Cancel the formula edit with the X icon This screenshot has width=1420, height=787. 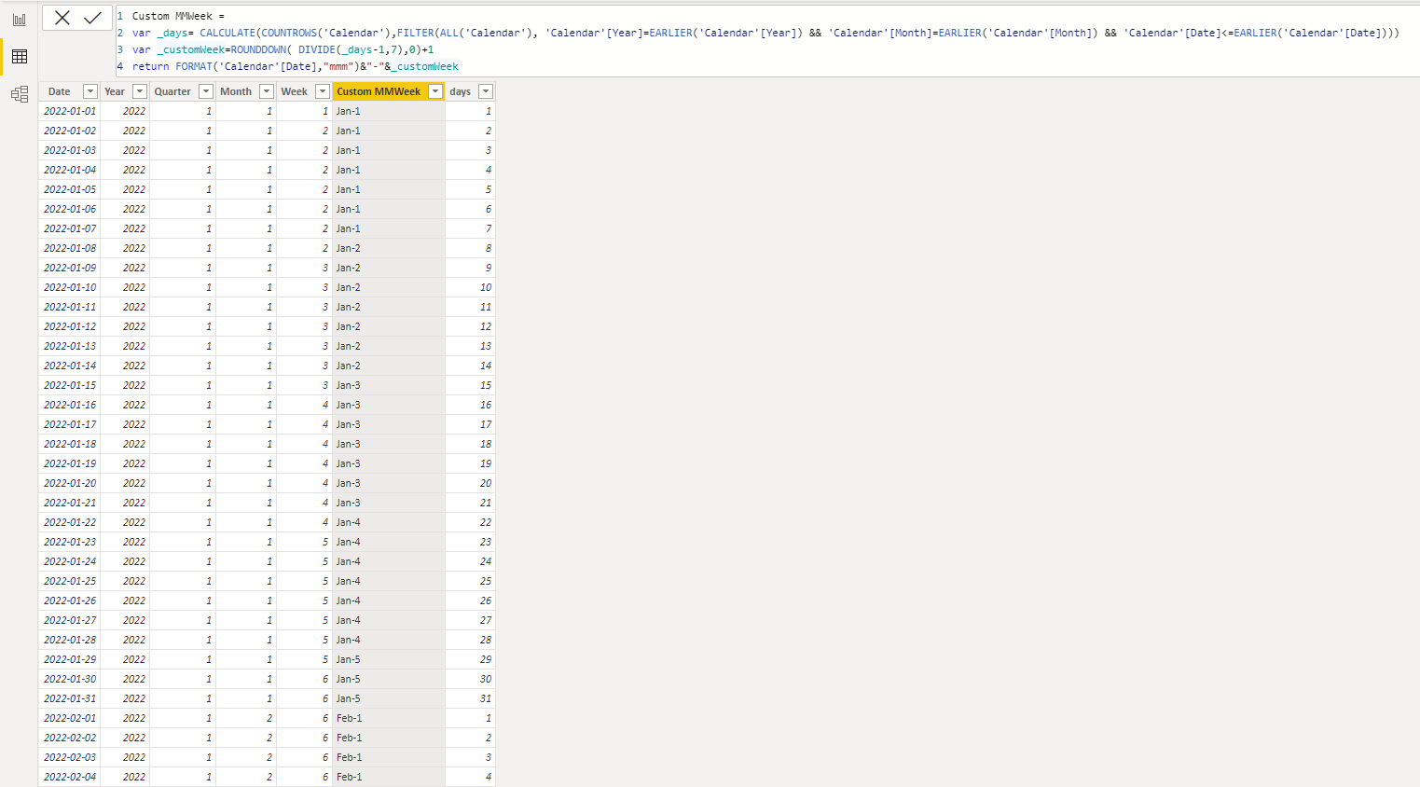coord(62,18)
